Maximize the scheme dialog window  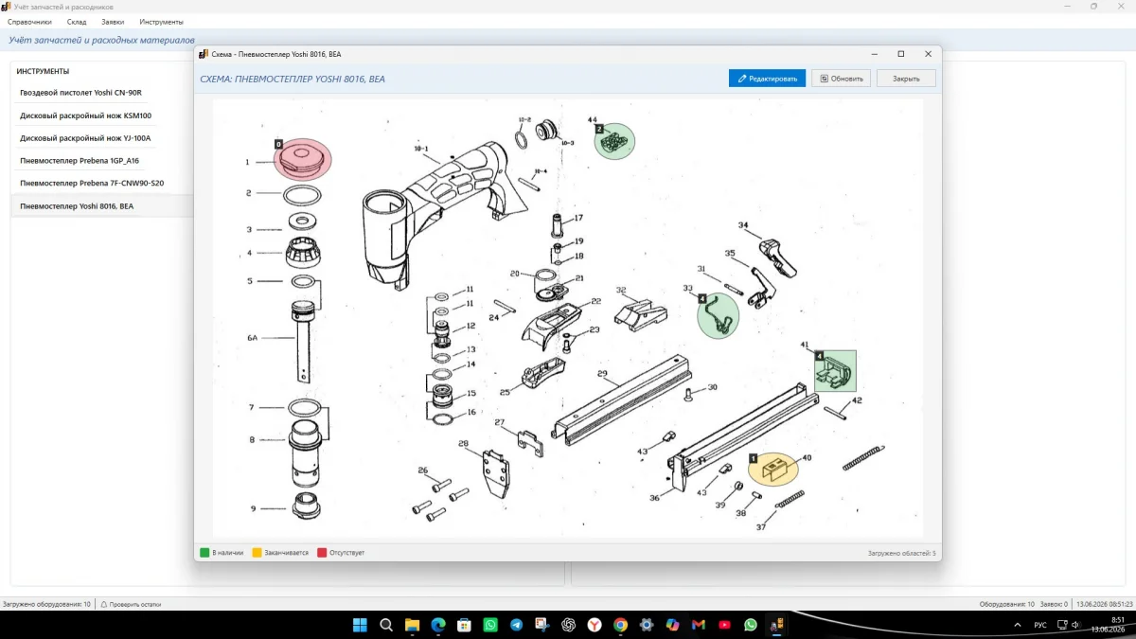[900, 54]
